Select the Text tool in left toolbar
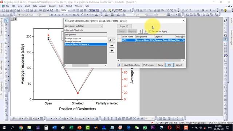 coord(6,54)
